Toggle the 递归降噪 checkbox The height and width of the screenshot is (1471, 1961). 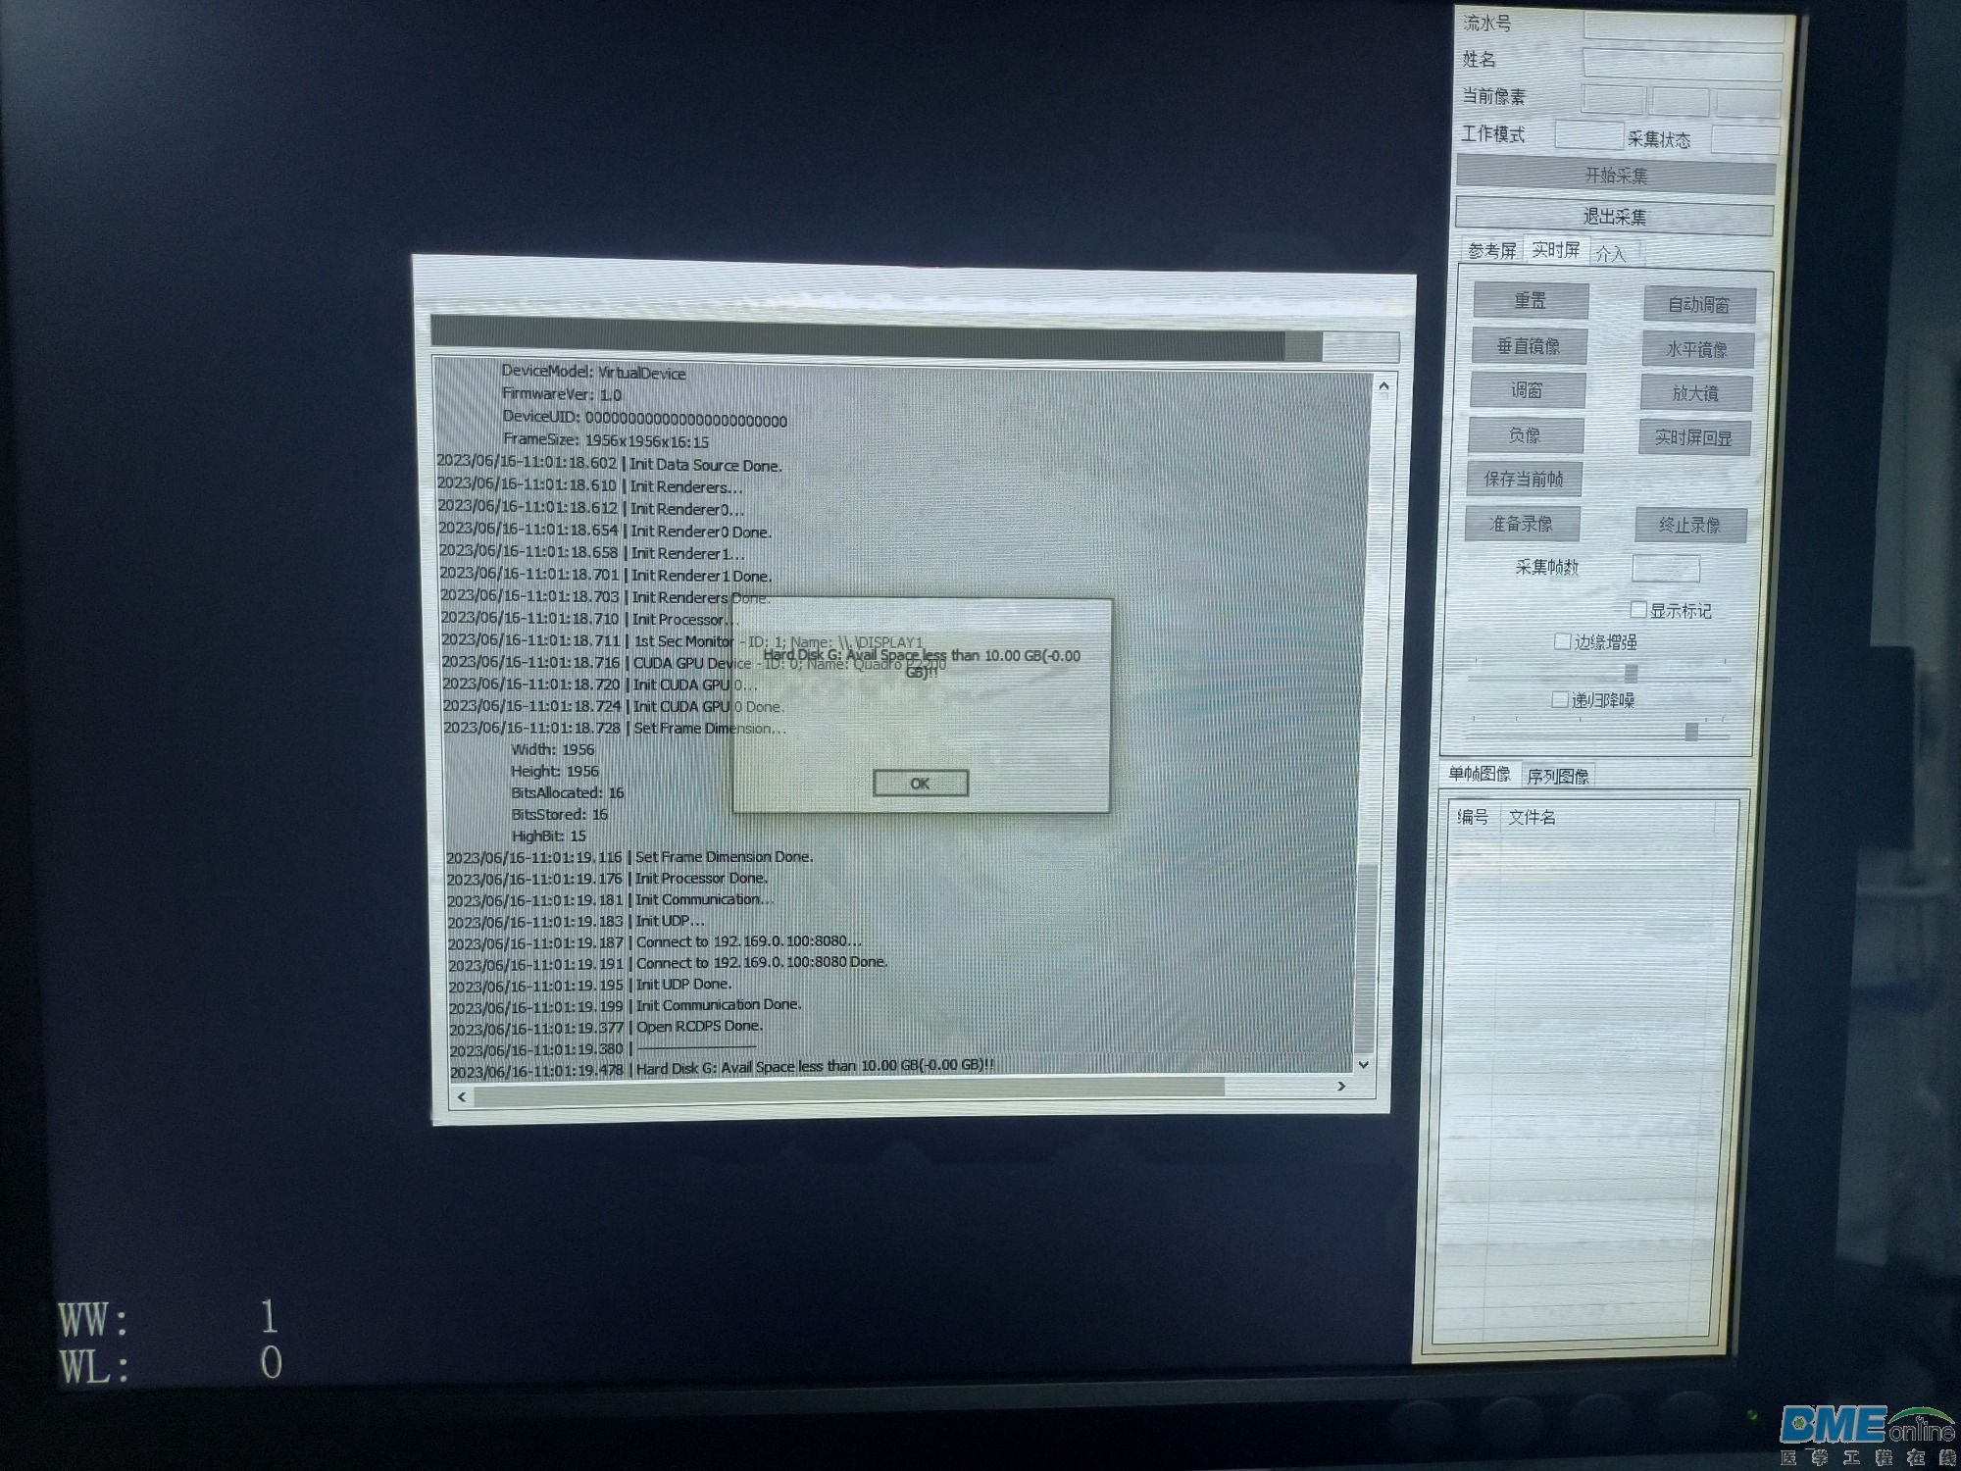[x=1560, y=699]
